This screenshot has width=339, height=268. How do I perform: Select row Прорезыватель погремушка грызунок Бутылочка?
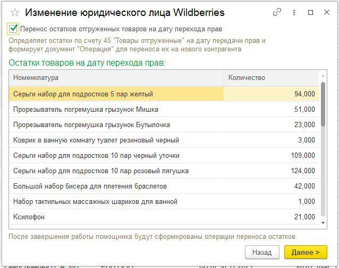coord(116,125)
